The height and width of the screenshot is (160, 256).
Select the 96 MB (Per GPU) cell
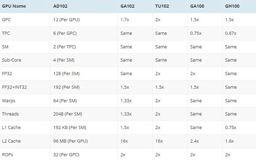pyautogui.click(x=70, y=141)
